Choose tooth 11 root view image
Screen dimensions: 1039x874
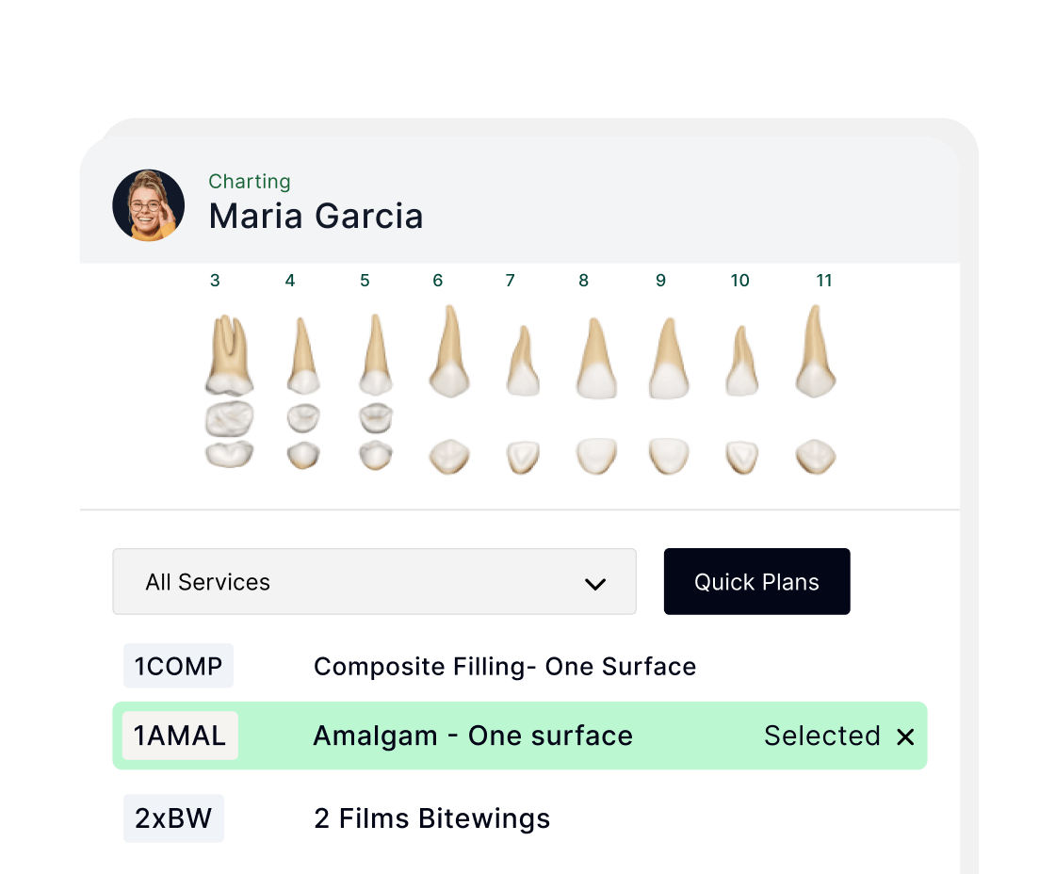click(x=815, y=351)
